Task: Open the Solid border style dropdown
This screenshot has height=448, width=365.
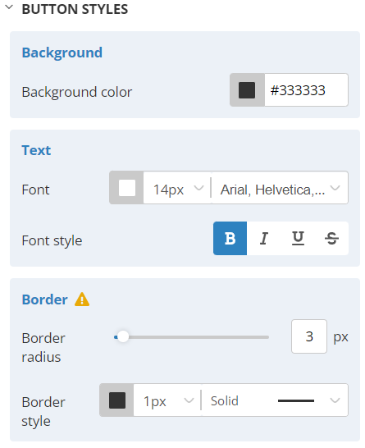Action: [x=275, y=400]
